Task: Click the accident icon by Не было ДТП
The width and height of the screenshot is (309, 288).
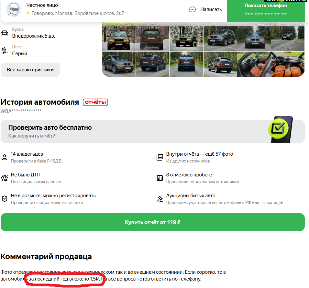Action: pos(5,178)
